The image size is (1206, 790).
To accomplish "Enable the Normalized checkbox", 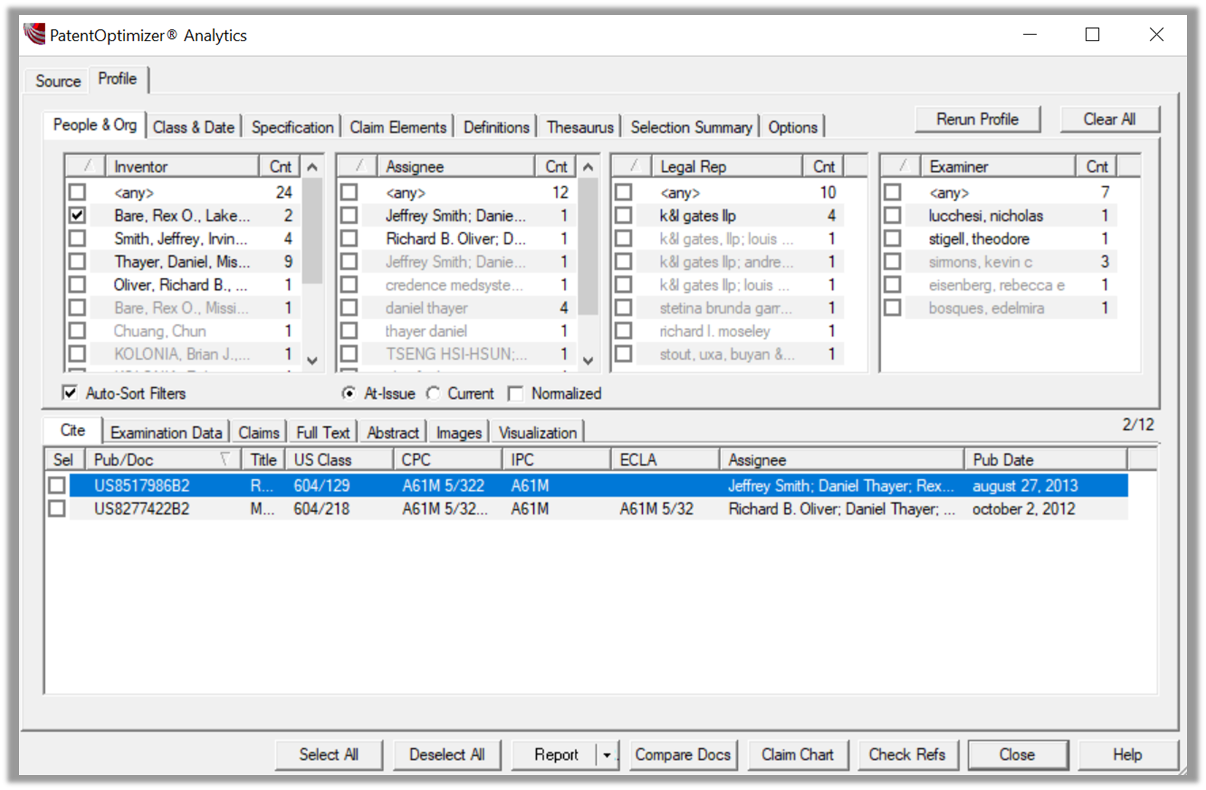I will pyautogui.click(x=516, y=393).
